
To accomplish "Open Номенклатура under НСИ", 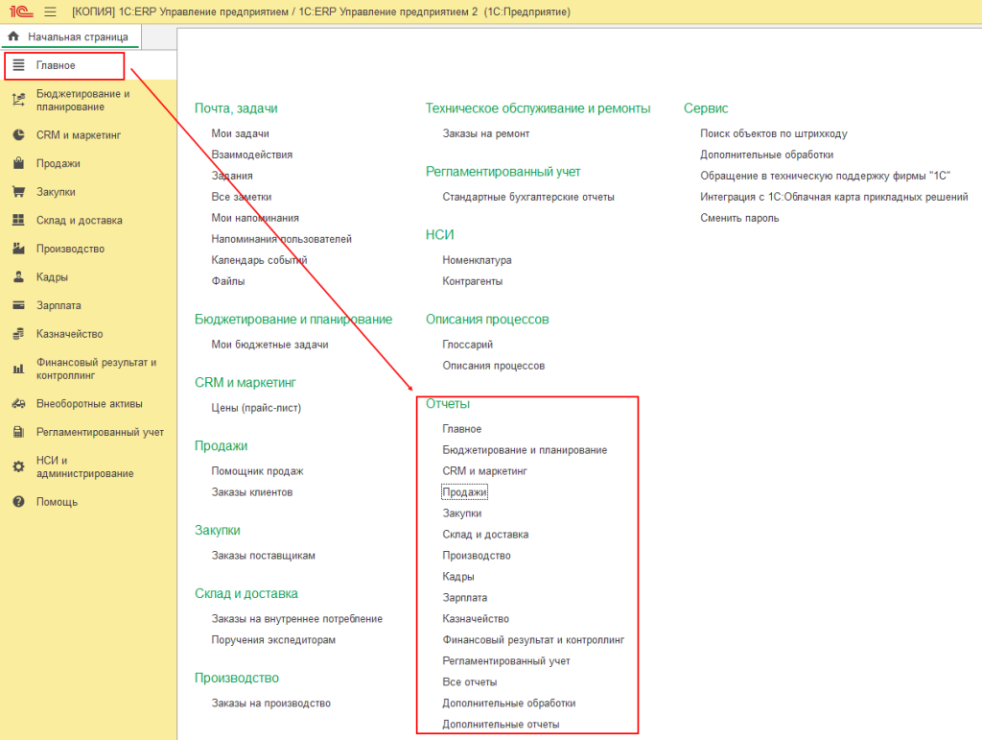I will [477, 260].
